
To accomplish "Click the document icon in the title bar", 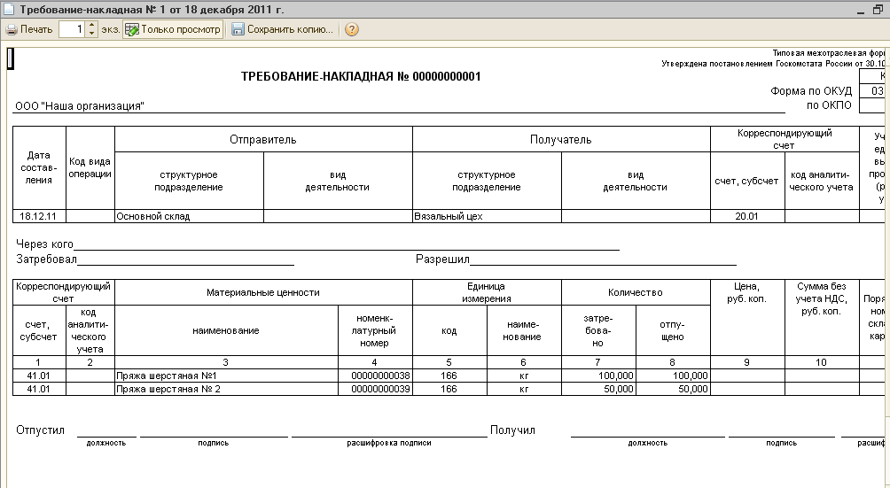I will (x=9, y=10).
